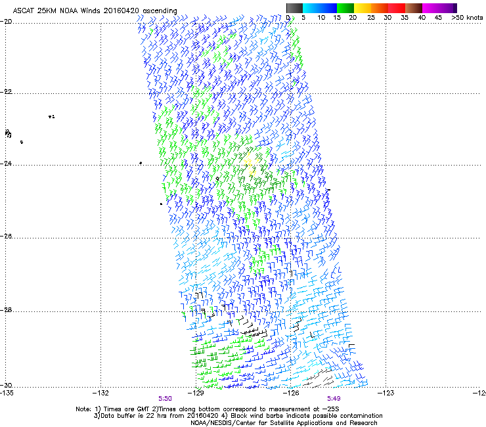Click the yellow 20-25 knots legend segment
486x427 pixels.
pos(363,8)
